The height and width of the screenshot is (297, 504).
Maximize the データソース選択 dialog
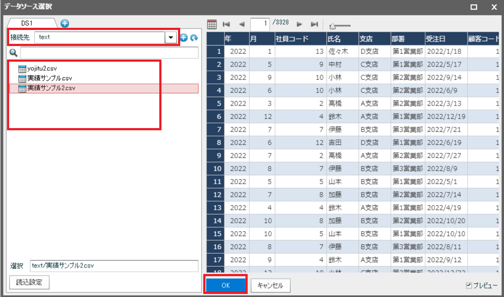point(474,7)
